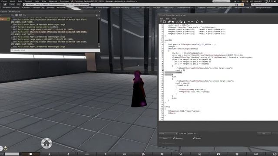Toggle the microphone voice button in the bottom bar
This screenshot has width=278, height=156.
click(x=68, y=154)
